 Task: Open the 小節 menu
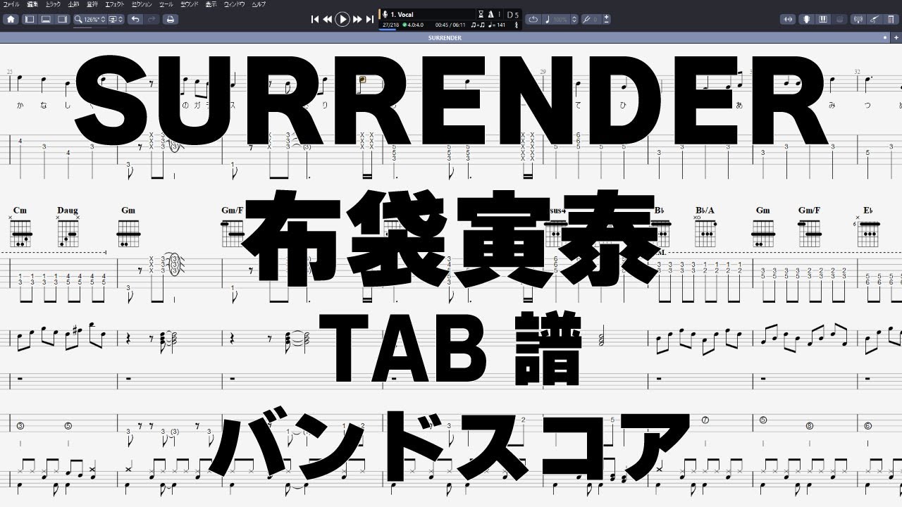click(73, 4)
